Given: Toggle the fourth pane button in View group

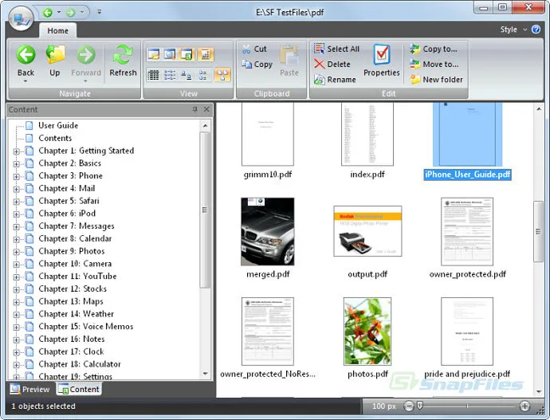Looking at the screenshot, I should coord(205,54).
